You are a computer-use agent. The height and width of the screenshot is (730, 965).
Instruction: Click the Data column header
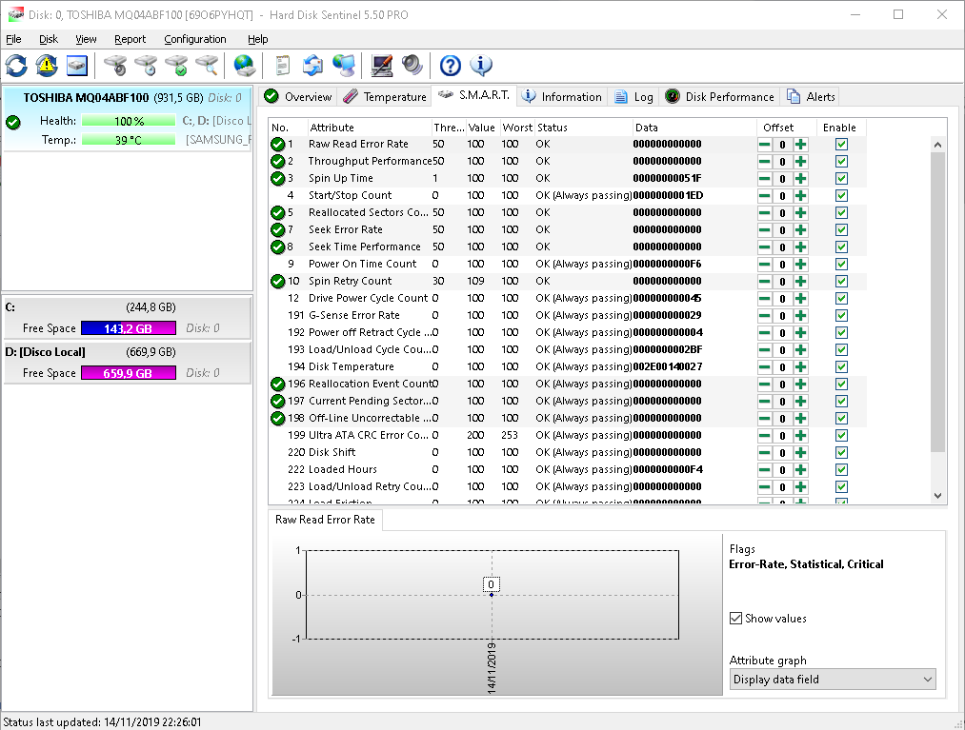coord(694,128)
